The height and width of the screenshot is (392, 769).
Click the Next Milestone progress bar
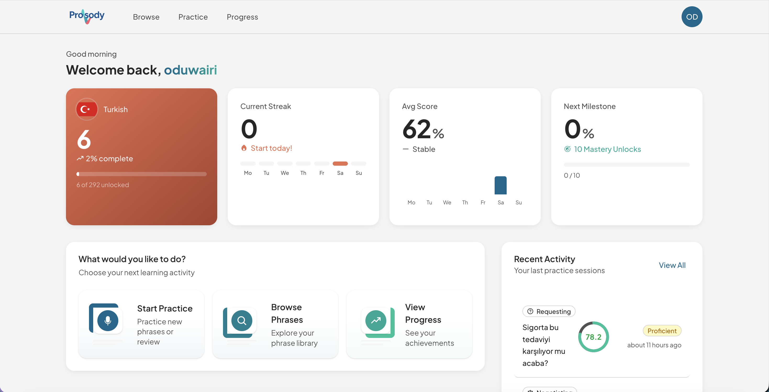tap(626, 164)
